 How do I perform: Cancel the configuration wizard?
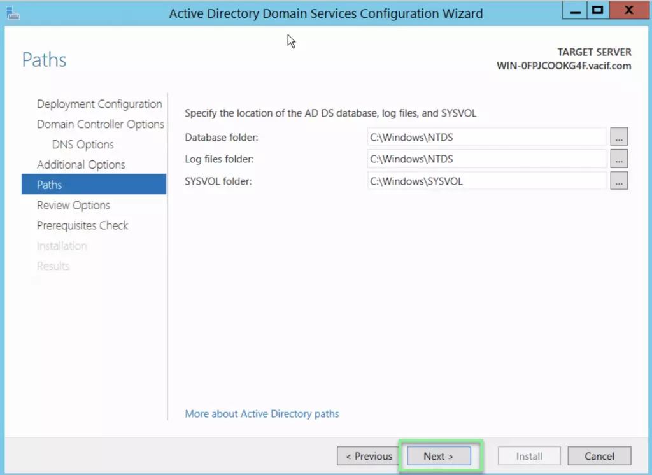[x=599, y=456]
